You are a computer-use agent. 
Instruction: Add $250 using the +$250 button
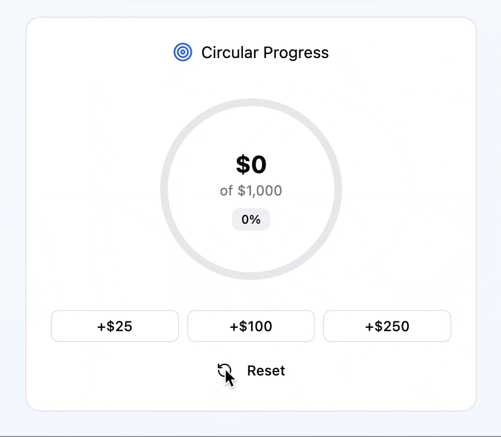387,326
